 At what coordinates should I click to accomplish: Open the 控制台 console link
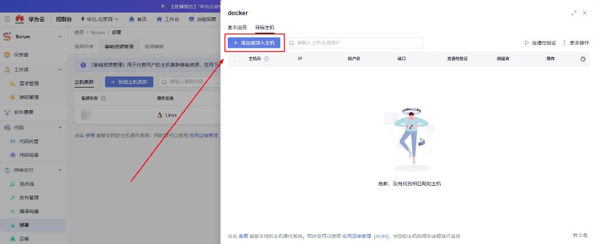click(x=64, y=19)
